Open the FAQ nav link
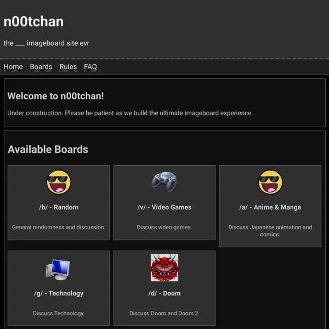Screen dimensions: 329x329 click(x=90, y=67)
